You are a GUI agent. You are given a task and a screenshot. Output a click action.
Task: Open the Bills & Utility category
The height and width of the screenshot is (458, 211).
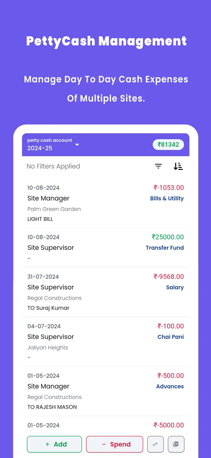click(x=167, y=198)
